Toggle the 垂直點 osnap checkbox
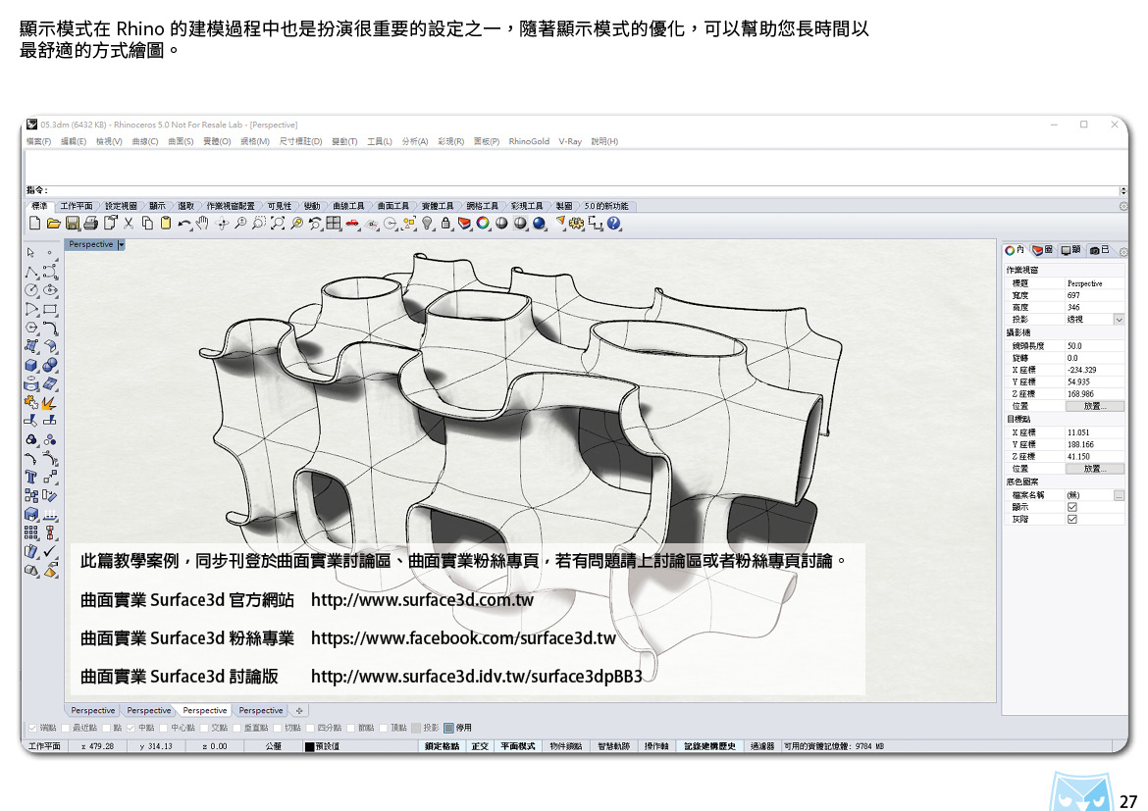The height and width of the screenshot is (811, 1148). tap(237, 729)
